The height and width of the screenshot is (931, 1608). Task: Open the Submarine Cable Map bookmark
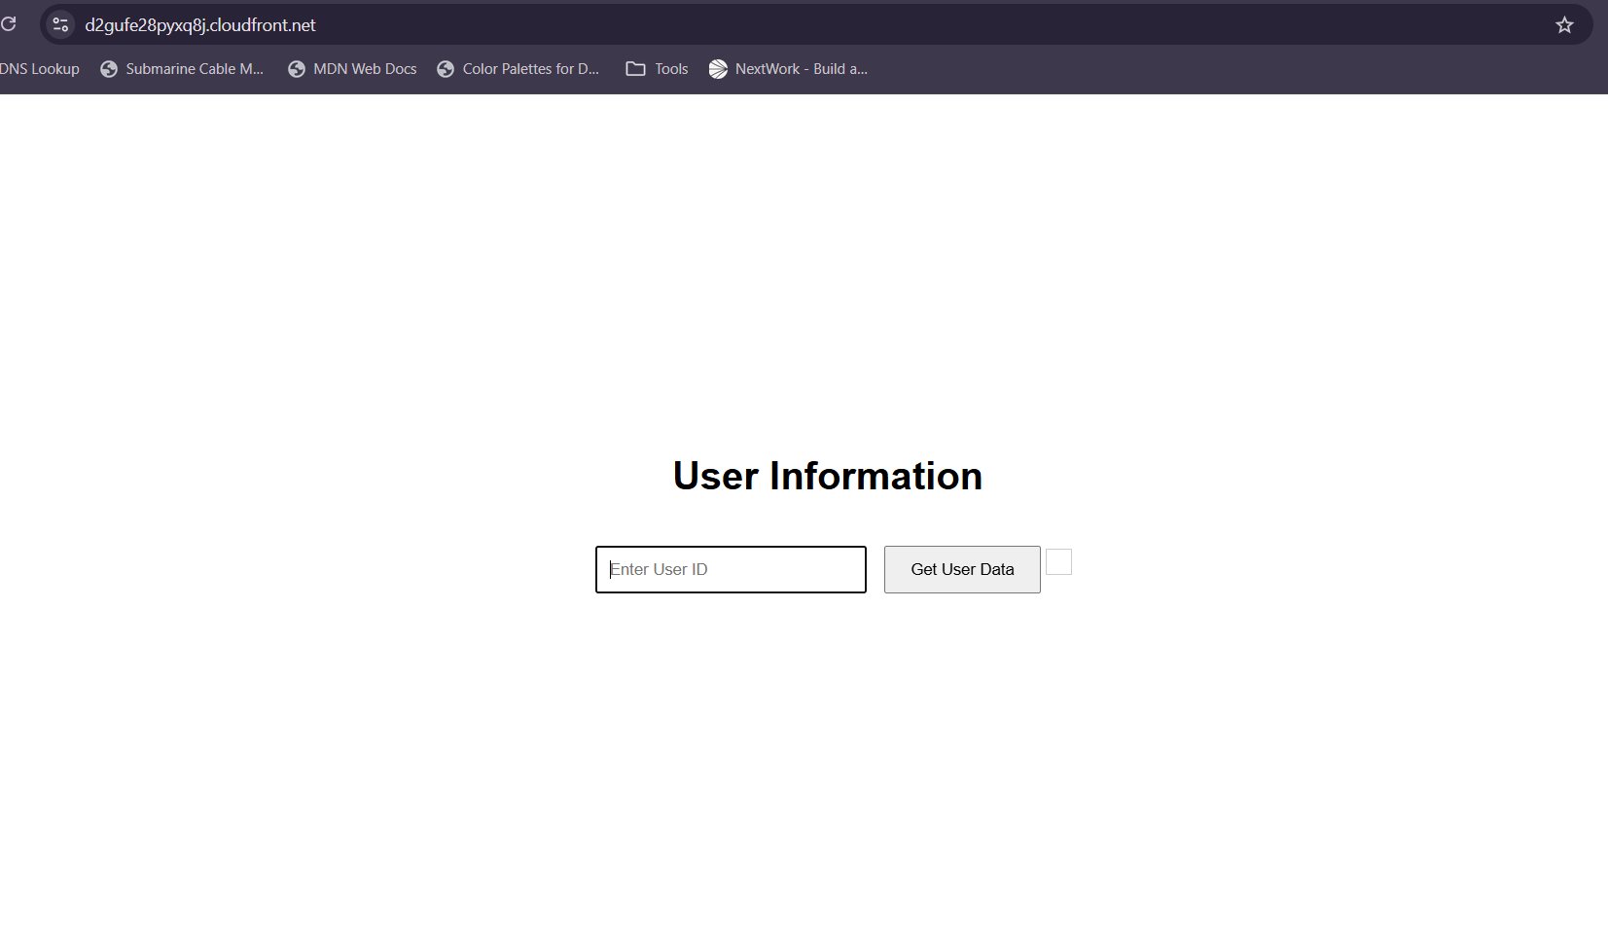pyautogui.click(x=182, y=69)
